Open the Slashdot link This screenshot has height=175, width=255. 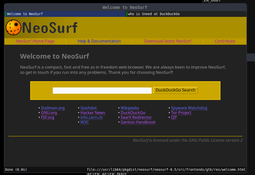[x=89, y=108]
